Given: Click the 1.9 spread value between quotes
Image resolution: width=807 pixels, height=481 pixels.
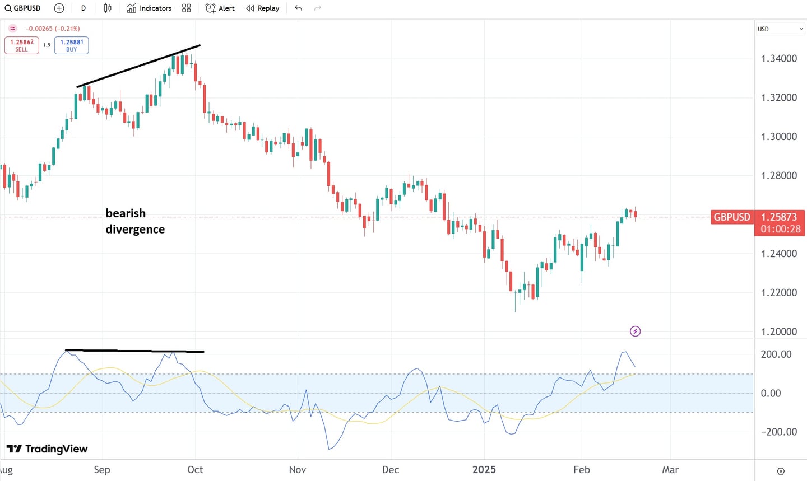Looking at the screenshot, I should [46, 45].
